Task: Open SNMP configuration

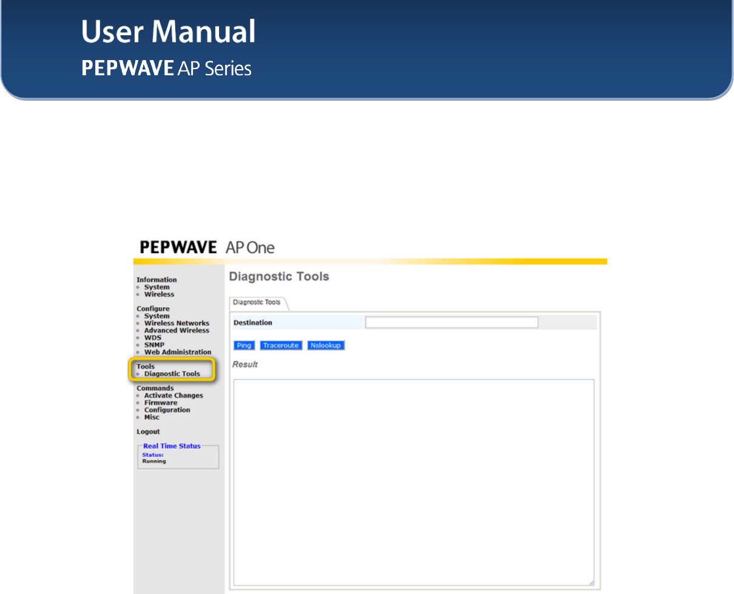Action: 154,345
